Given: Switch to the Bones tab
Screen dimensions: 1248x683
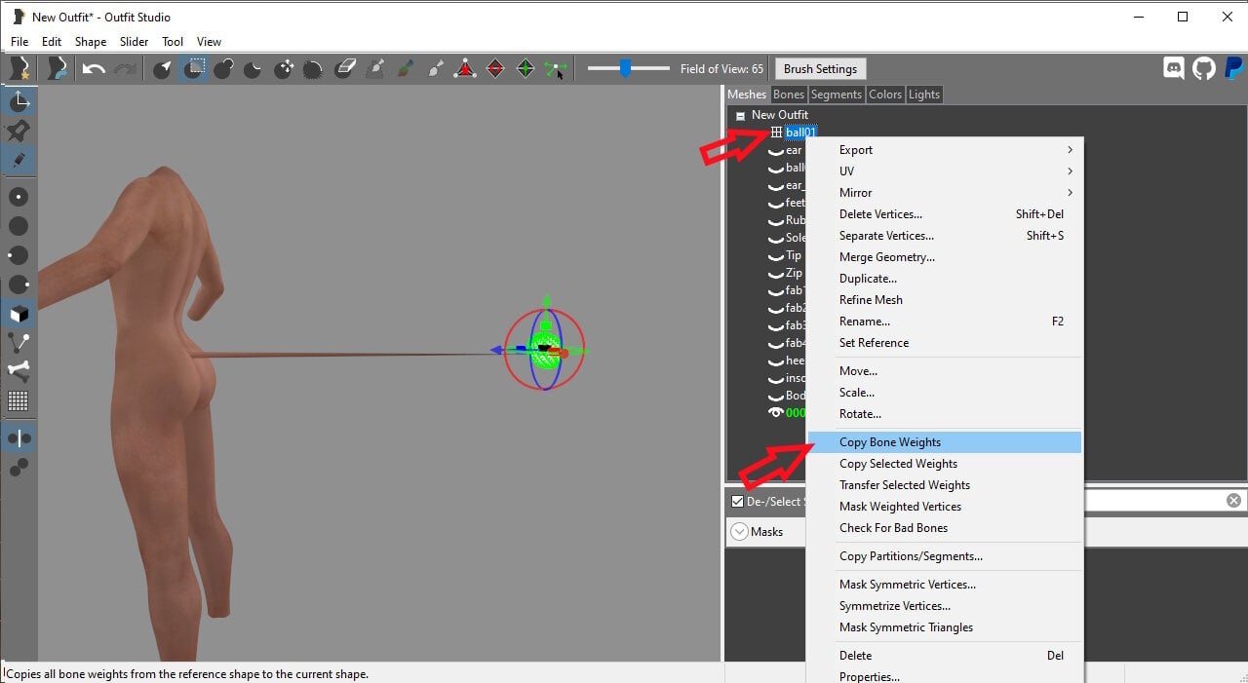Looking at the screenshot, I should (789, 95).
